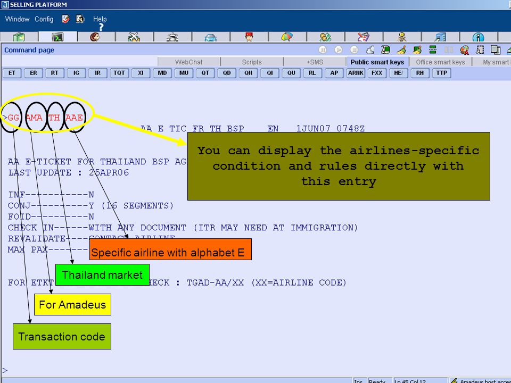The width and height of the screenshot is (511, 383).
Task: Click the QI smart key
Action: pyautogui.click(x=270, y=73)
